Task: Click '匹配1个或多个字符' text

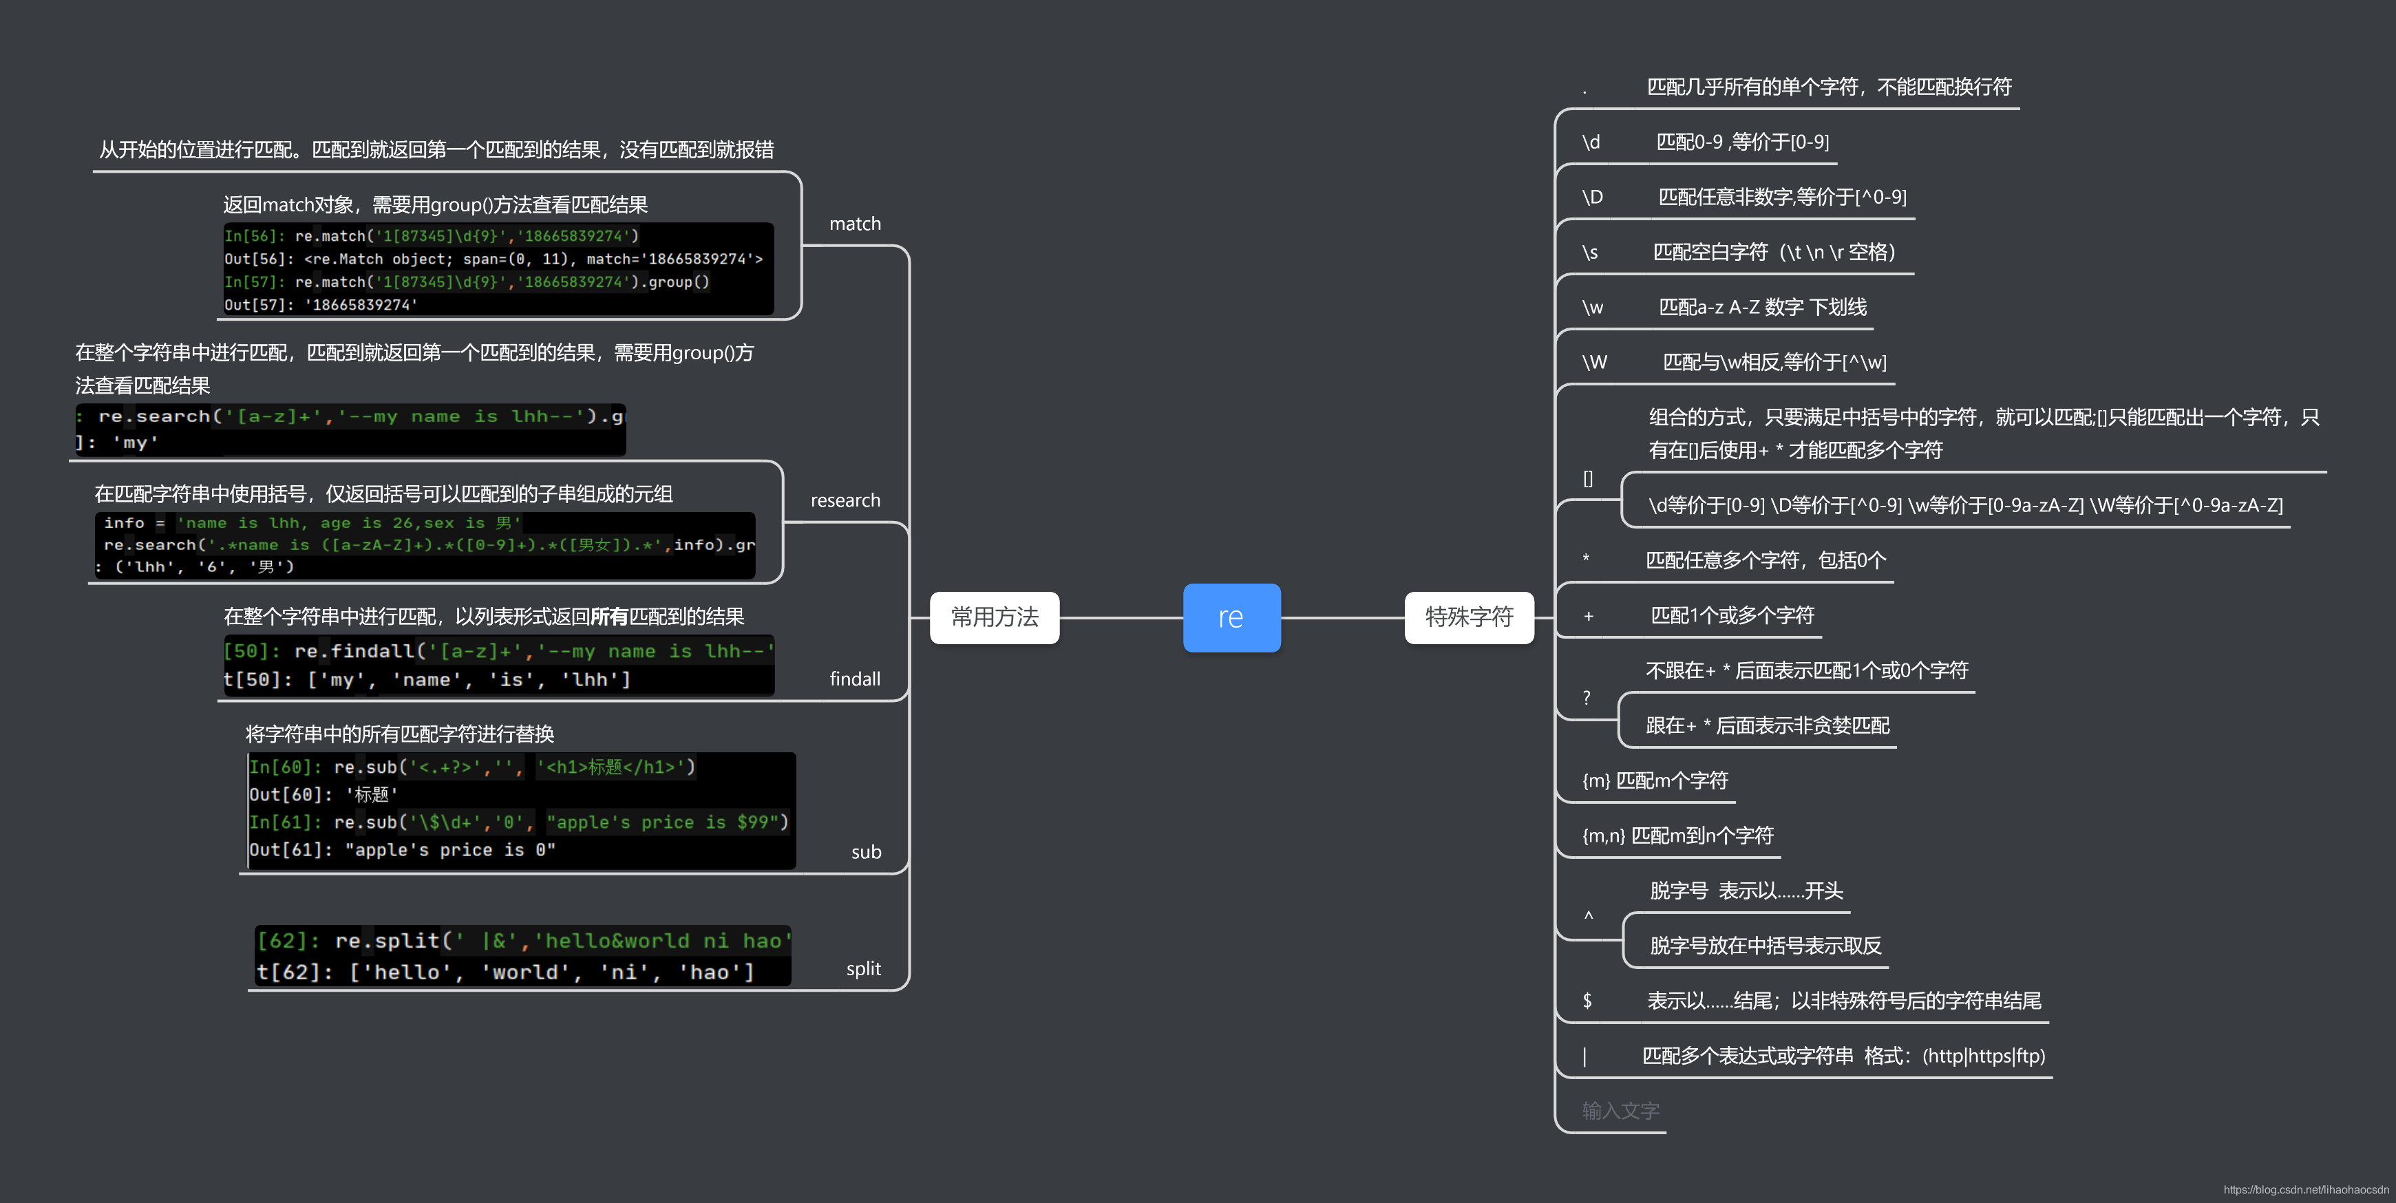Action: 1732,615
